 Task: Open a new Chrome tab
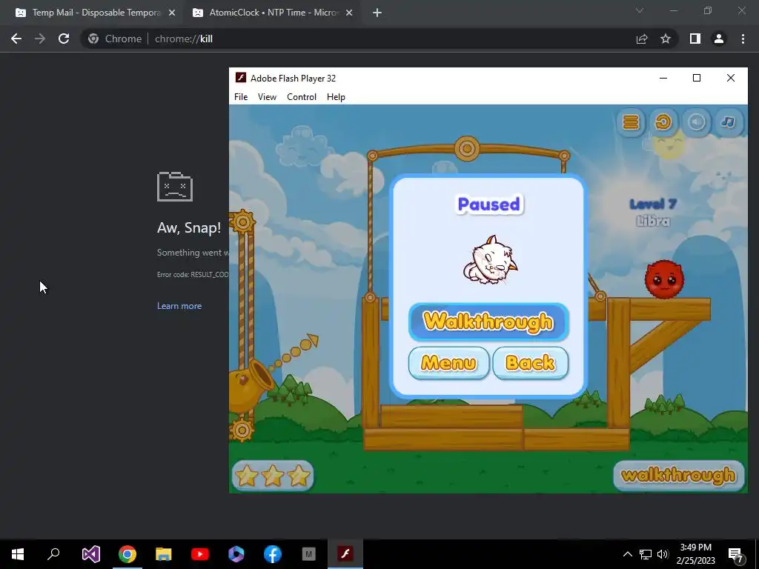tap(377, 13)
